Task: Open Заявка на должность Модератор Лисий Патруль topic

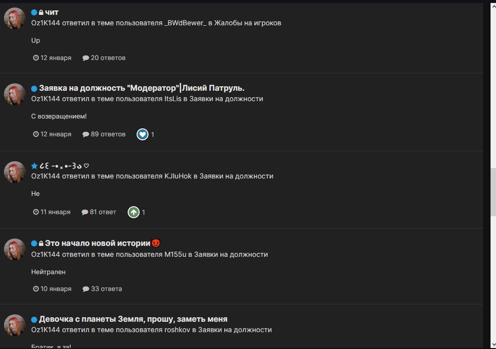Action: click(x=142, y=88)
